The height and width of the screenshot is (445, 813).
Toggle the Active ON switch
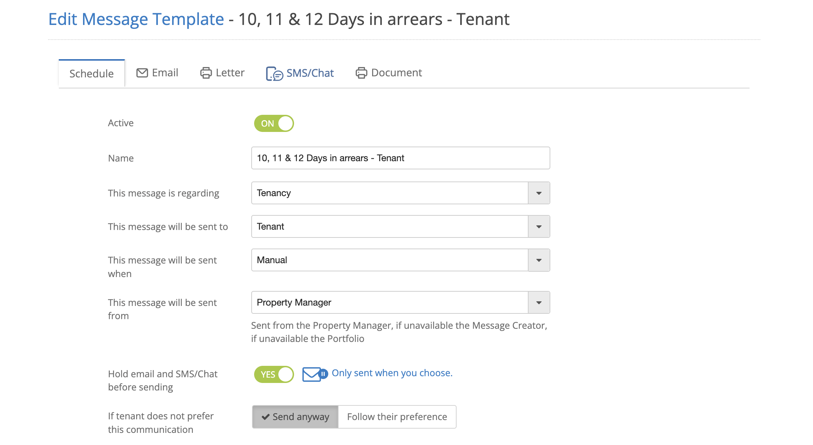274,123
